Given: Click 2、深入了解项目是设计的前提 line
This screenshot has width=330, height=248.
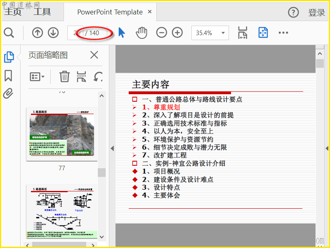Looking at the screenshot, I should click(188, 115).
